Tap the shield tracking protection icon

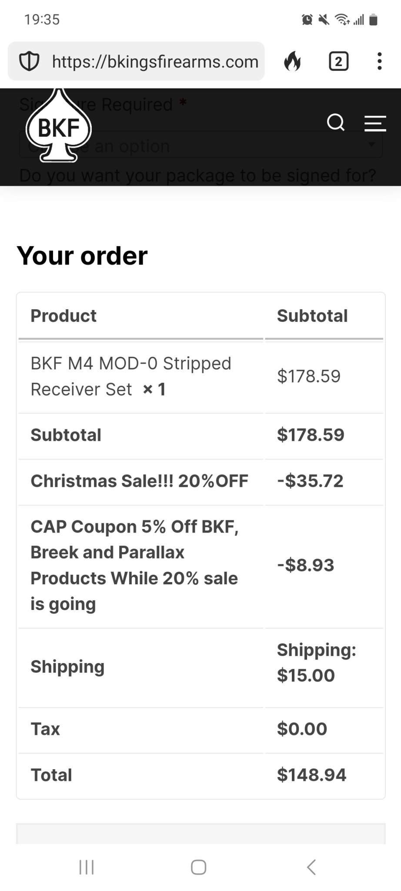click(x=29, y=61)
